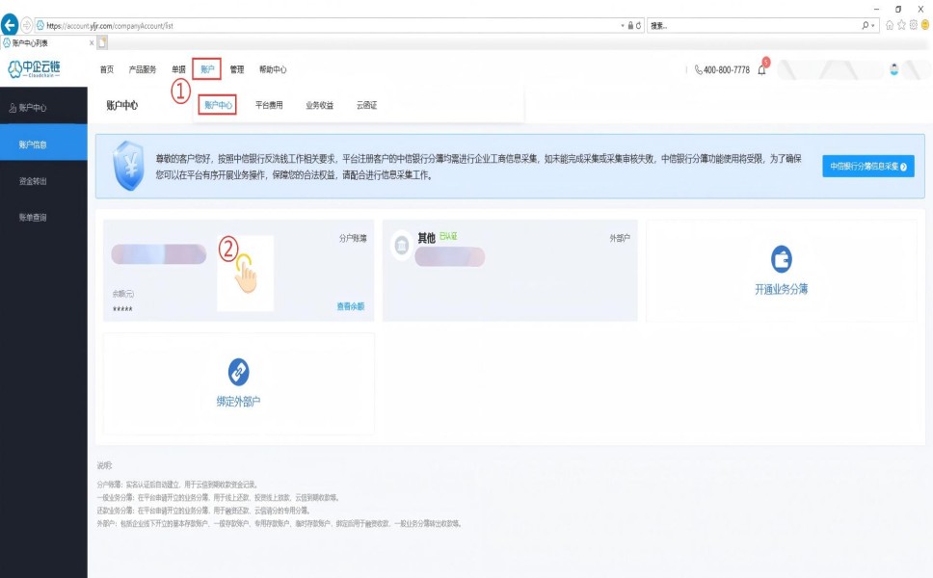The height and width of the screenshot is (578, 933).
Task: Click the 中信银行分簿信息采集 button
Action: [x=867, y=166]
